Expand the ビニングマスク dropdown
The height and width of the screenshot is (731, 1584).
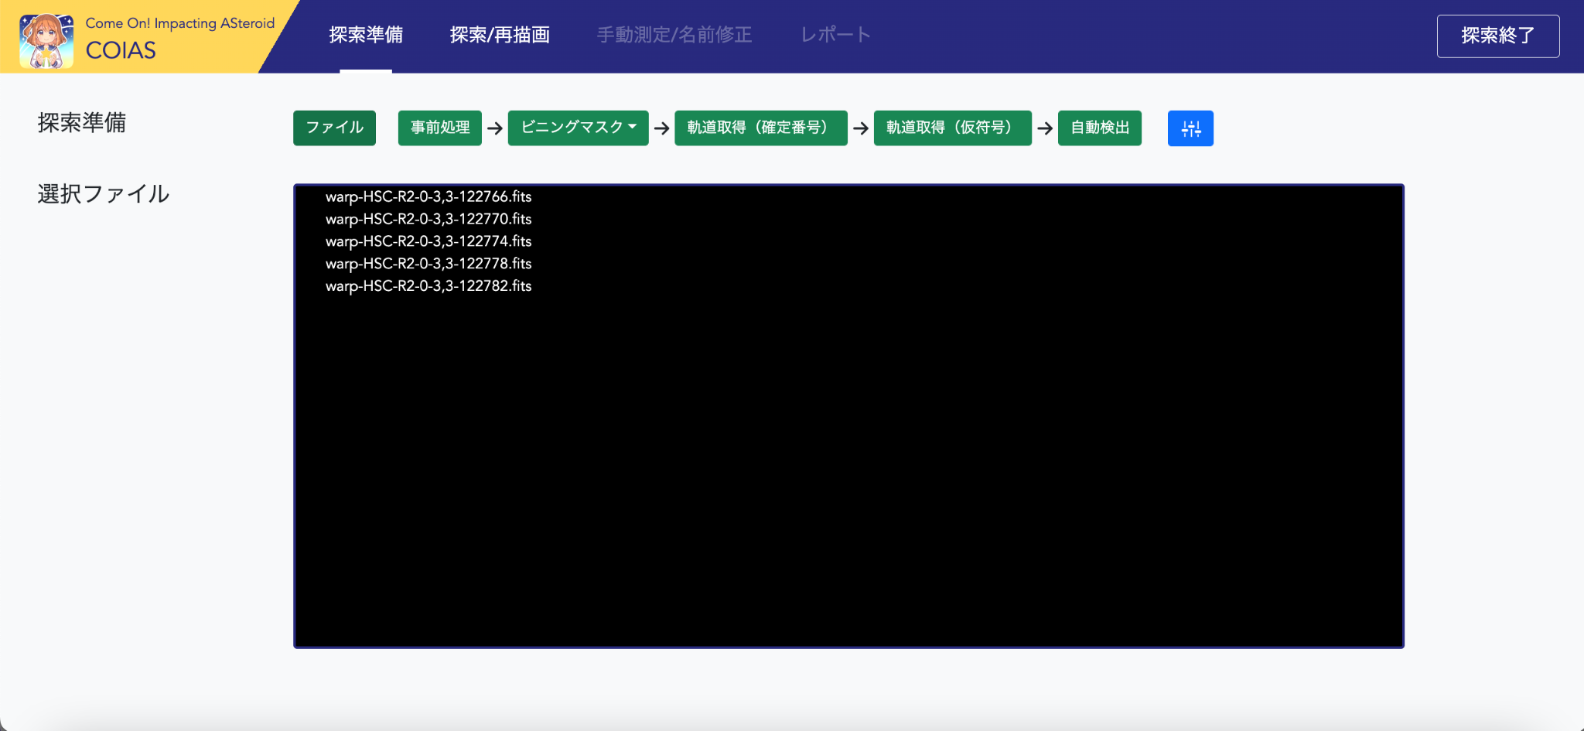click(x=578, y=128)
